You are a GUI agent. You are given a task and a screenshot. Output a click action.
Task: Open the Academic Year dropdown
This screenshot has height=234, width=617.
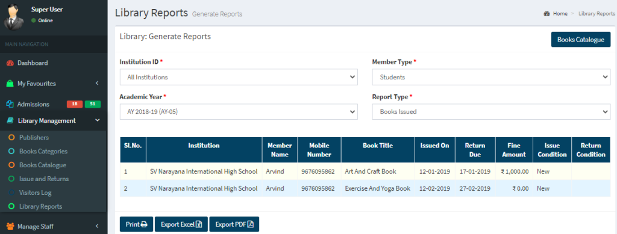pos(239,111)
